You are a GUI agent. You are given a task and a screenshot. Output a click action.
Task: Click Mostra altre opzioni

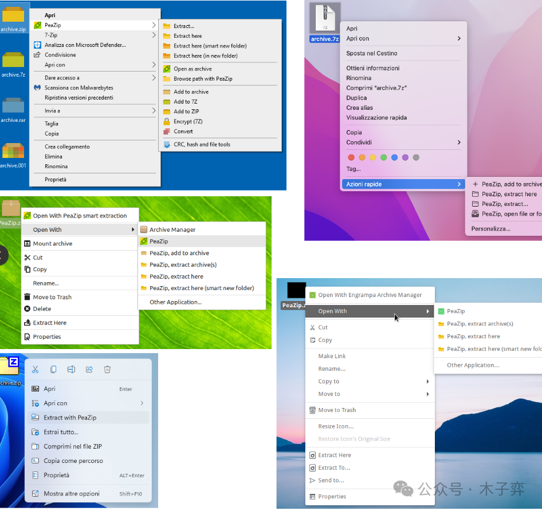tap(72, 493)
